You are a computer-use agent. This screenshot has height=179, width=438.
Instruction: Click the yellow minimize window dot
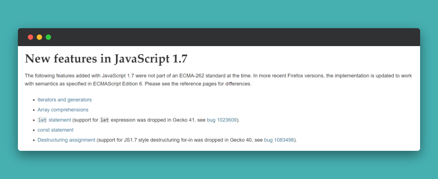(39, 37)
